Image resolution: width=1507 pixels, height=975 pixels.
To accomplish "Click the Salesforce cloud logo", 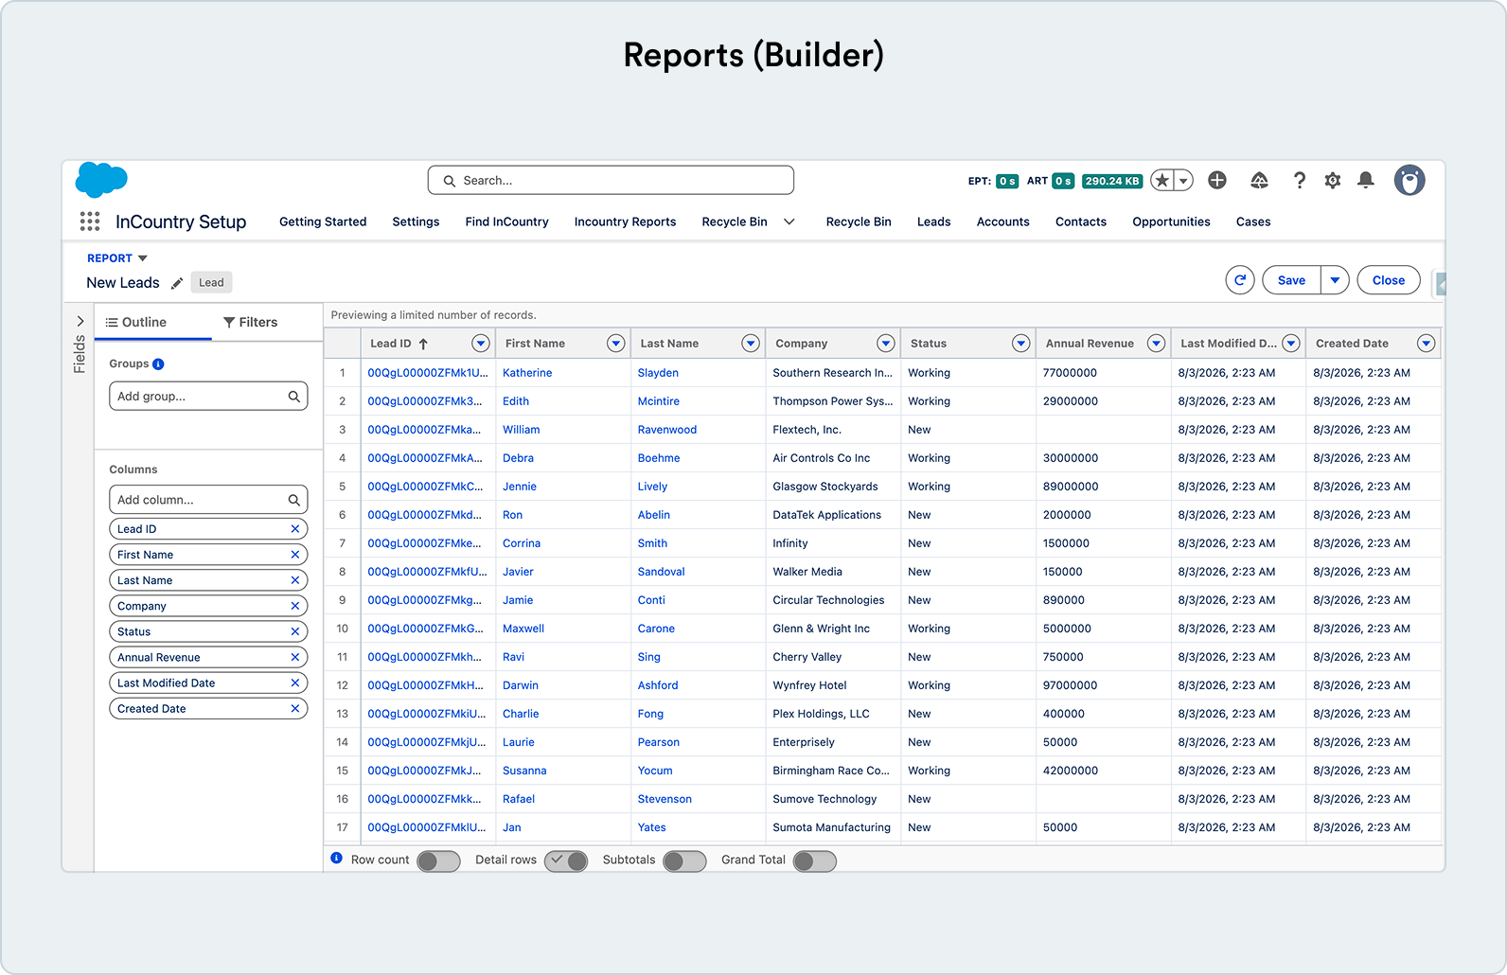I will [101, 179].
